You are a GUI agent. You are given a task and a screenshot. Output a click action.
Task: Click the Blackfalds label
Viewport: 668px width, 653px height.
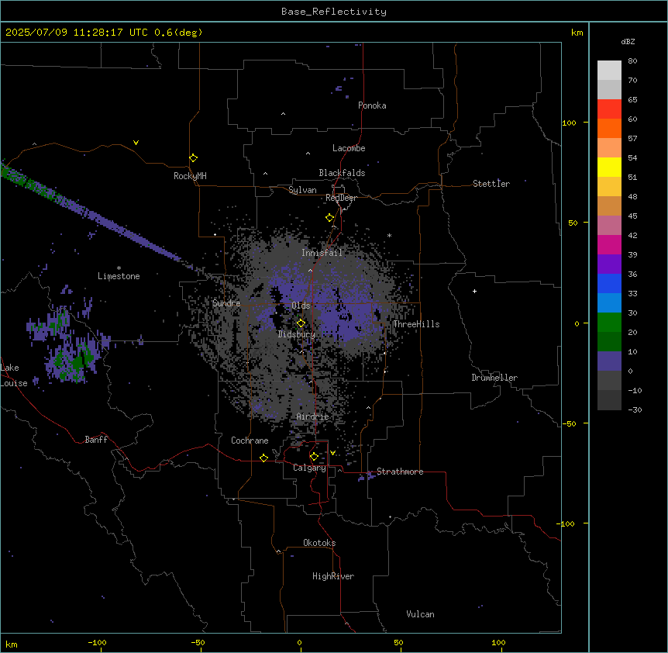tap(342, 173)
